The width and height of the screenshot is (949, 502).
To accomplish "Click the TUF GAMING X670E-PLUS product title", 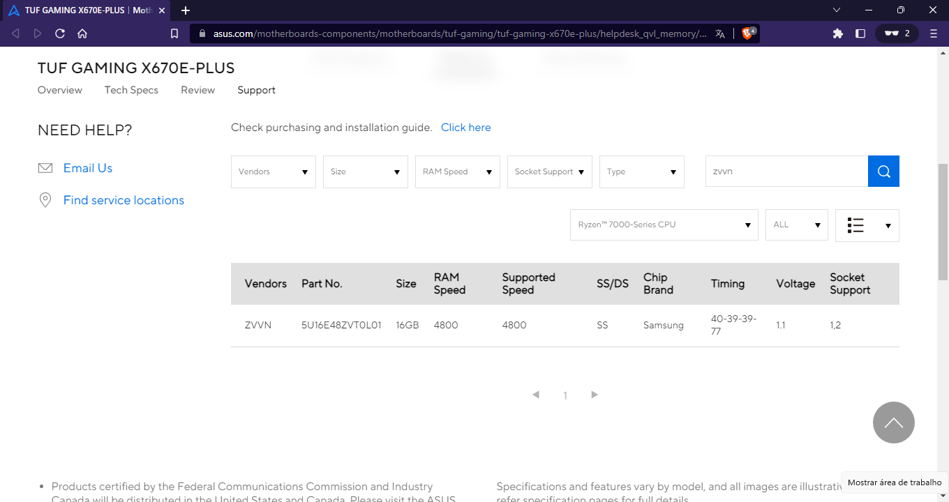I will (x=136, y=68).
